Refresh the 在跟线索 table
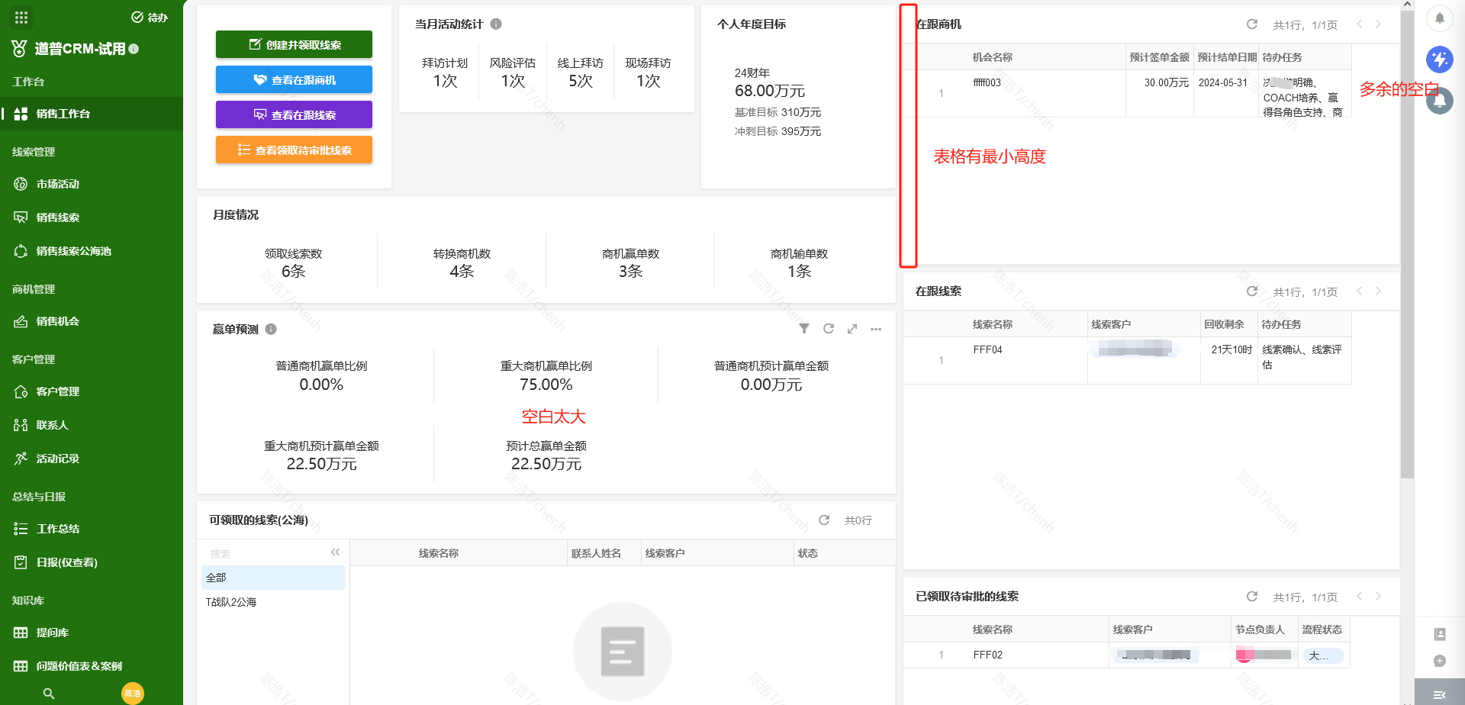1465x705 pixels. pyautogui.click(x=1252, y=291)
